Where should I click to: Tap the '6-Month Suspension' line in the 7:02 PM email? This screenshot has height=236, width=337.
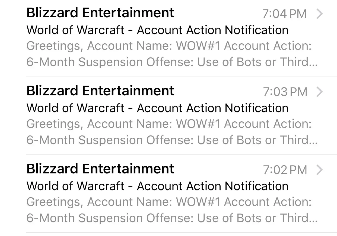tap(172, 218)
